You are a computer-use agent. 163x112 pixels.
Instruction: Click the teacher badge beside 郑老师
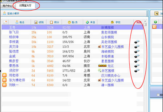tap(4, 75)
